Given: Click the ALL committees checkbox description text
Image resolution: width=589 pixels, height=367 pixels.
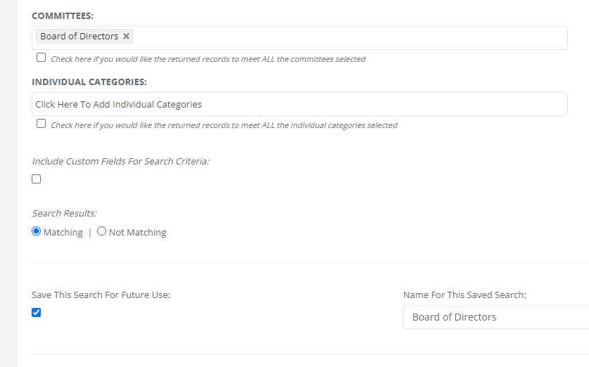Looking at the screenshot, I should (208, 59).
